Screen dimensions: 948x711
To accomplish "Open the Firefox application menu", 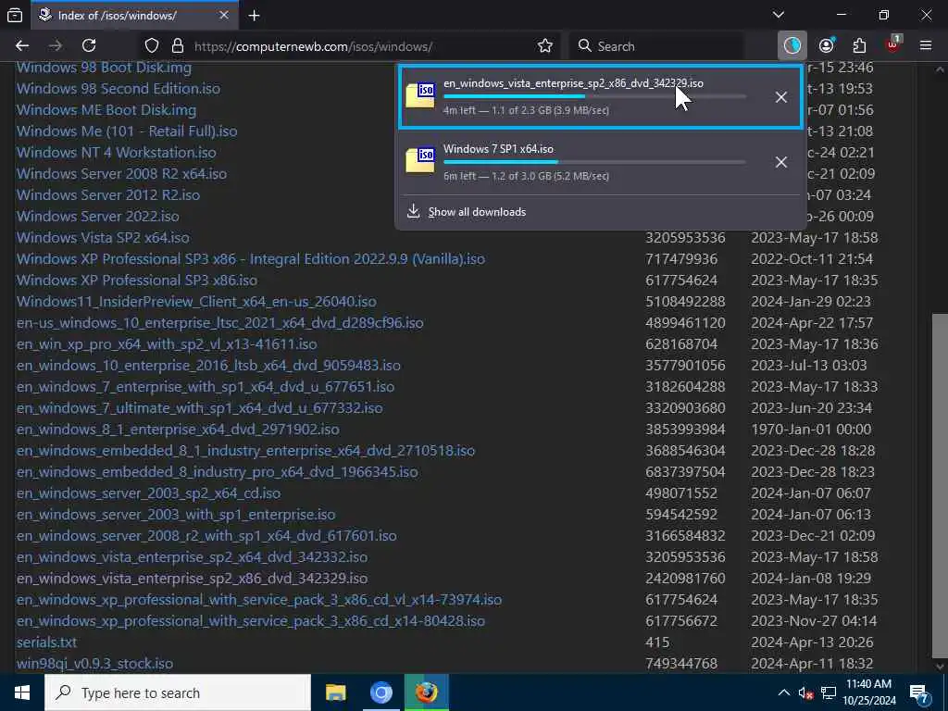I will click(926, 45).
